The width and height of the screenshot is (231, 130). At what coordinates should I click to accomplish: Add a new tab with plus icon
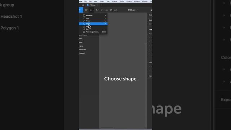pos(101,5)
